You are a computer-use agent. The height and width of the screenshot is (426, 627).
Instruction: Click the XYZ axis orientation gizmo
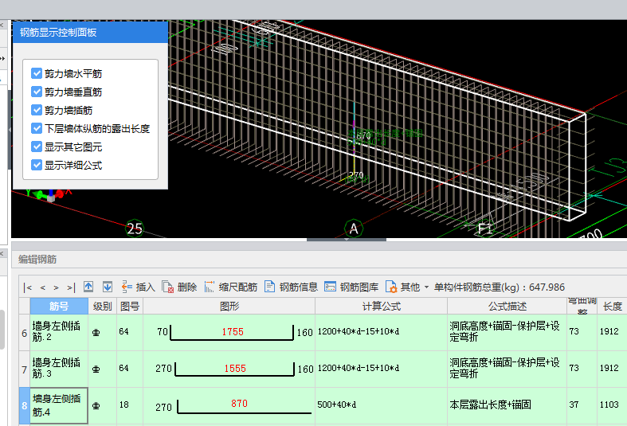pyautogui.click(x=49, y=194)
